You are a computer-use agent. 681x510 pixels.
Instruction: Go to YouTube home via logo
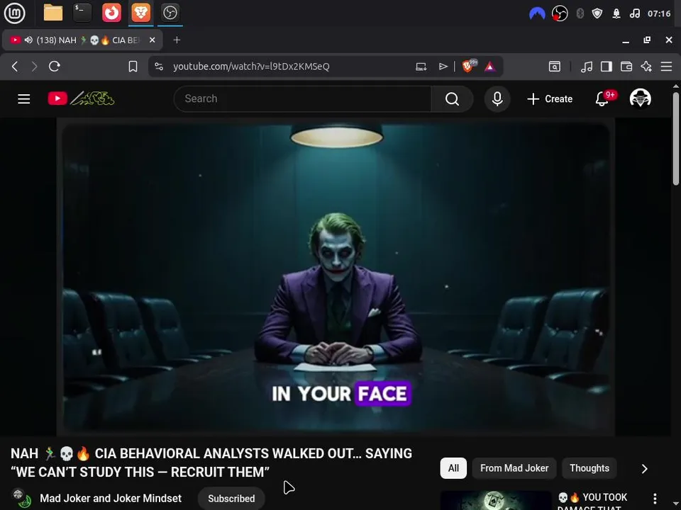pyautogui.click(x=81, y=98)
